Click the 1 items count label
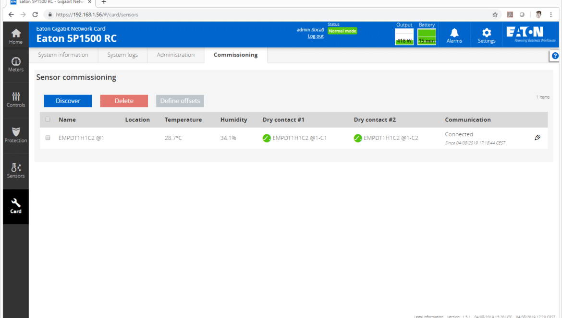The image size is (562, 318). 543,97
